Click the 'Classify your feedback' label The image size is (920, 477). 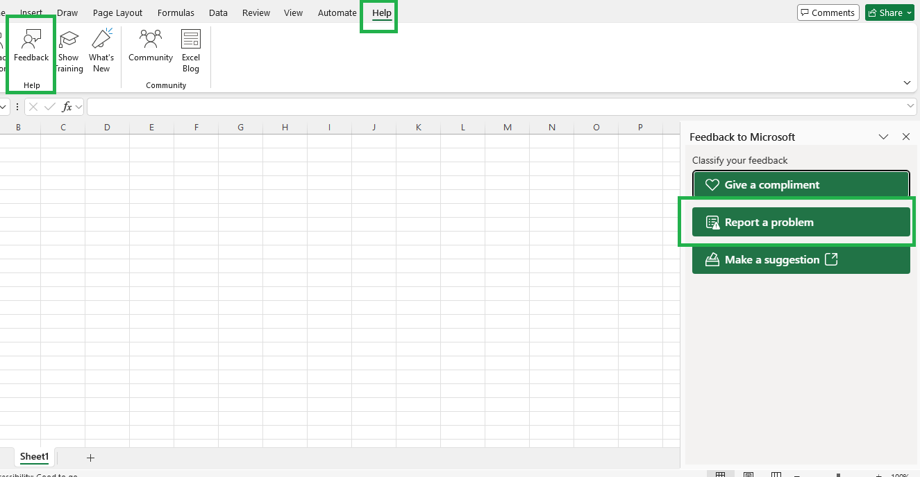click(739, 160)
